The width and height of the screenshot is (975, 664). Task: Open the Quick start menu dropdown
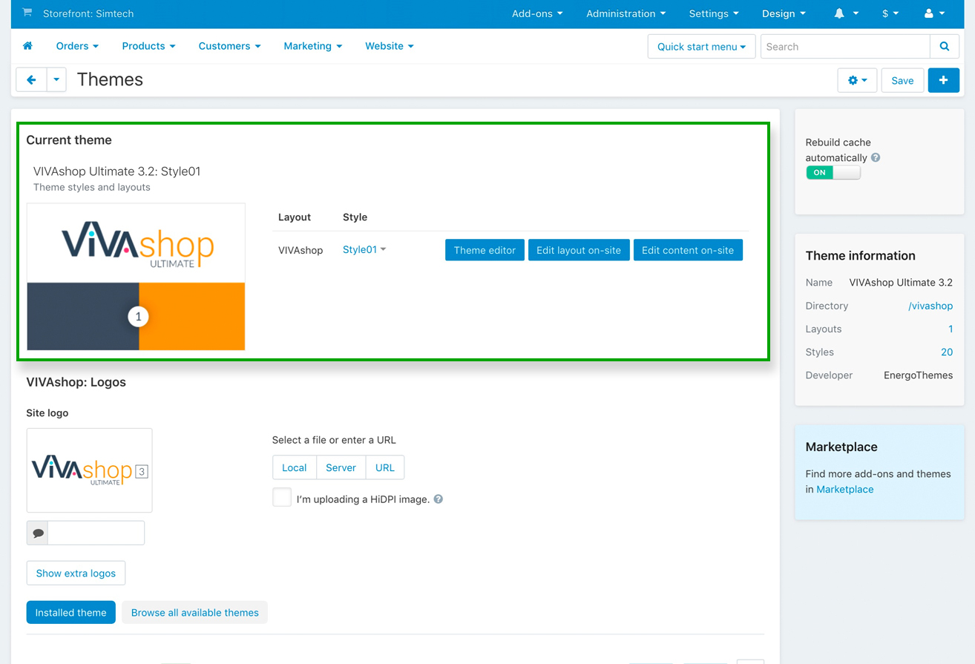(701, 47)
